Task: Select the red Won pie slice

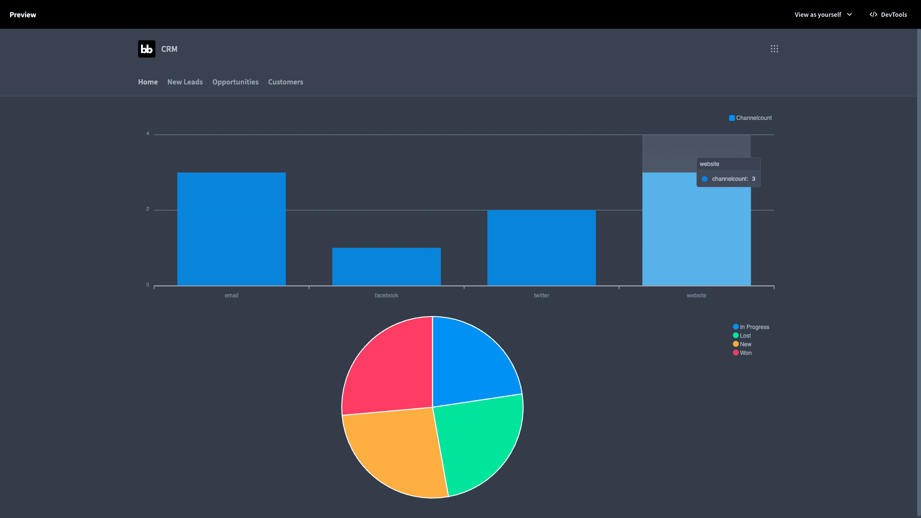Action: pos(393,369)
